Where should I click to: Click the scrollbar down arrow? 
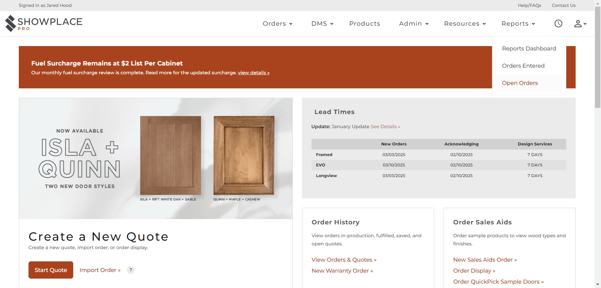(x=598, y=285)
